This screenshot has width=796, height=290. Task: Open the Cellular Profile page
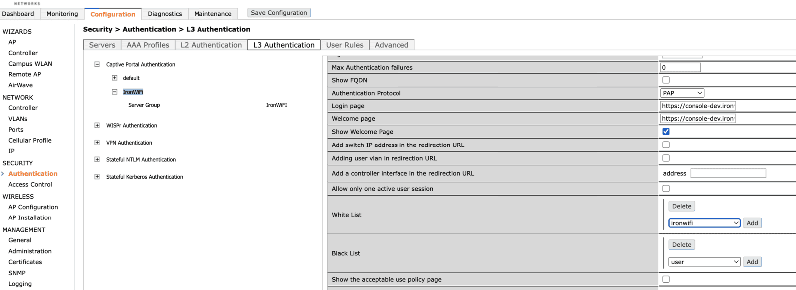[x=30, y=140]
